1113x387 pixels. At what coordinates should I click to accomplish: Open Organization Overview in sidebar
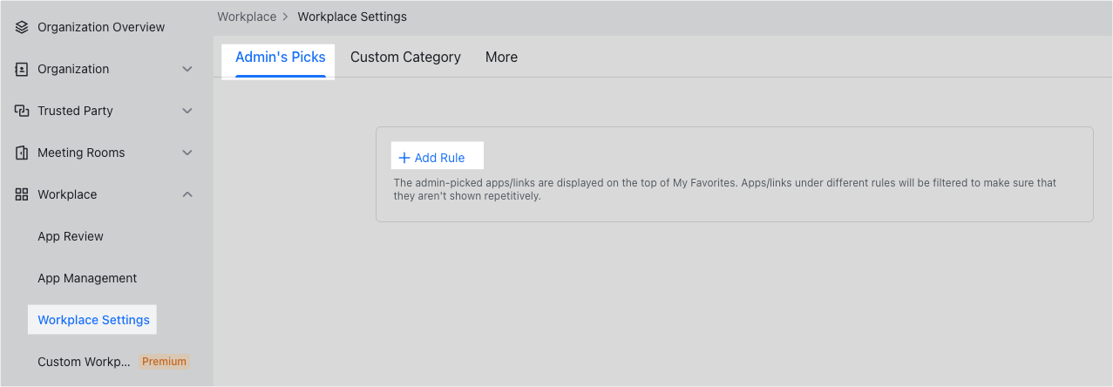tap(101, 27)
